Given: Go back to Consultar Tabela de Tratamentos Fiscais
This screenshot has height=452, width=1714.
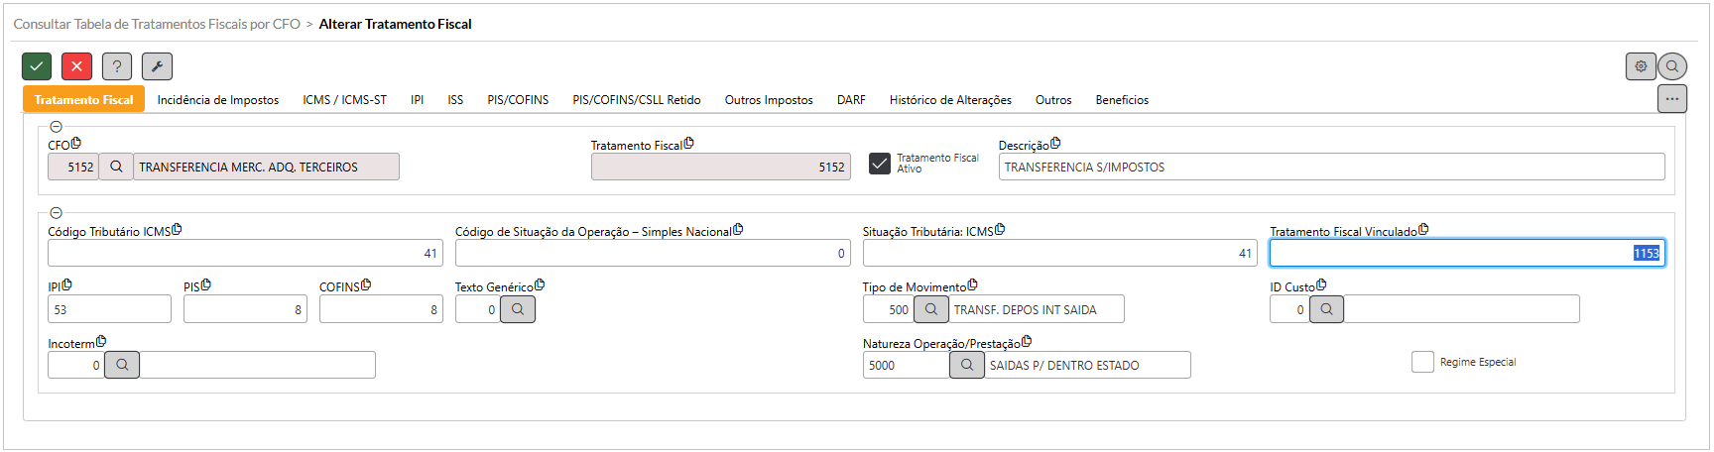Looking at the screenshot, I should [x=157, y=24].
